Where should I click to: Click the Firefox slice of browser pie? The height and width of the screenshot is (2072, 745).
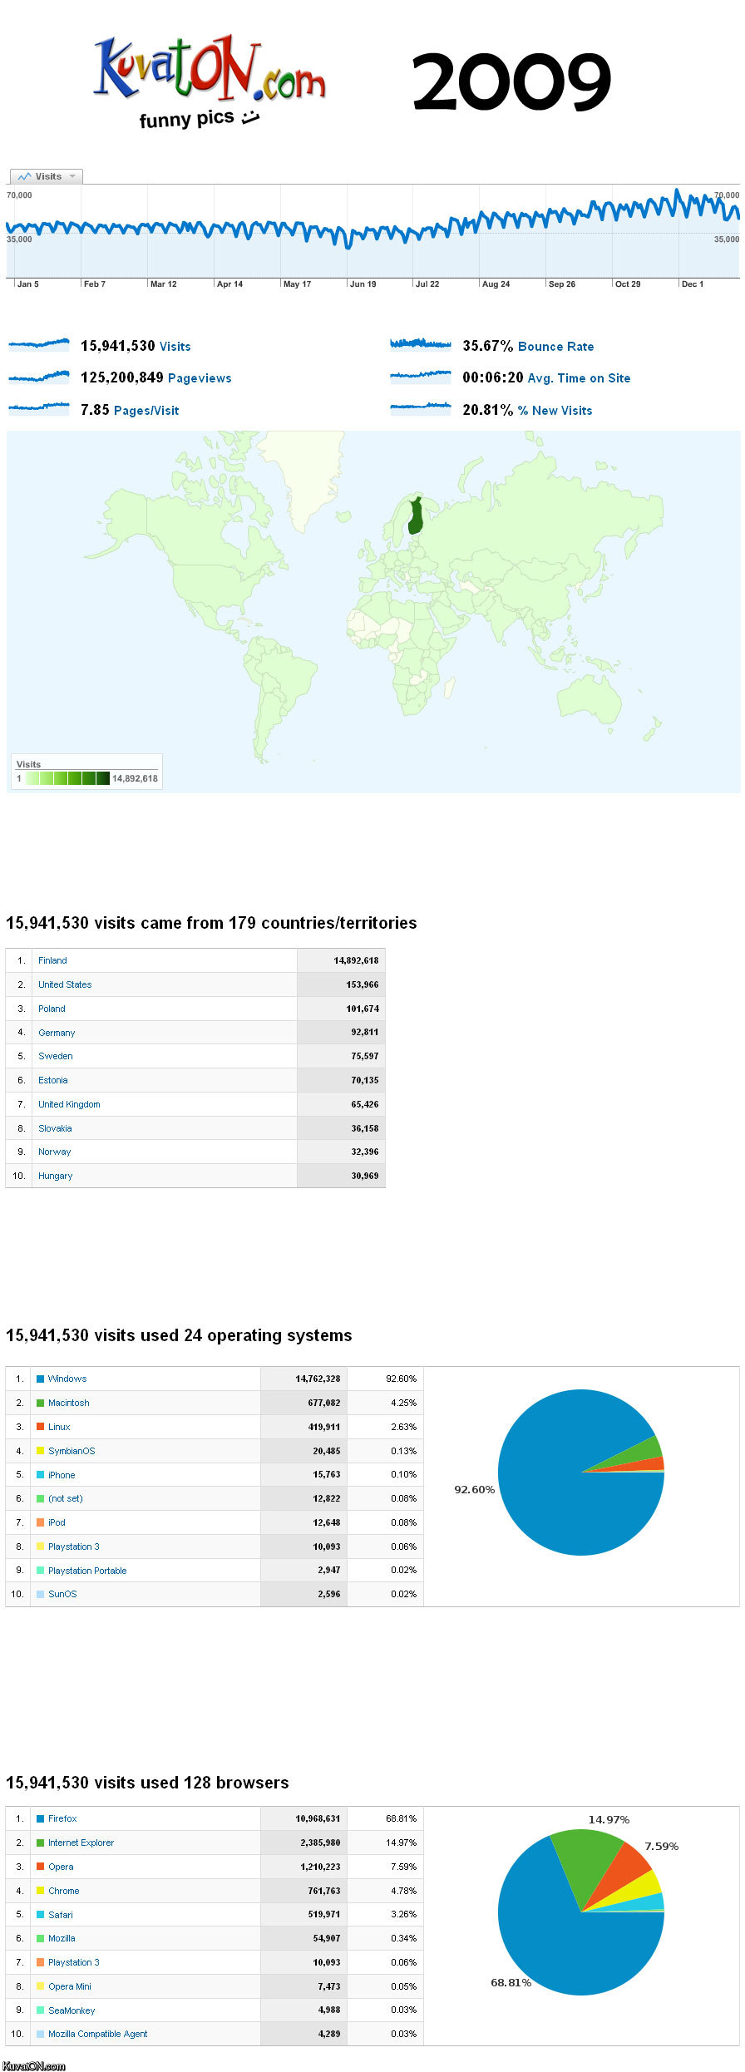click(x=574, y=1954)
